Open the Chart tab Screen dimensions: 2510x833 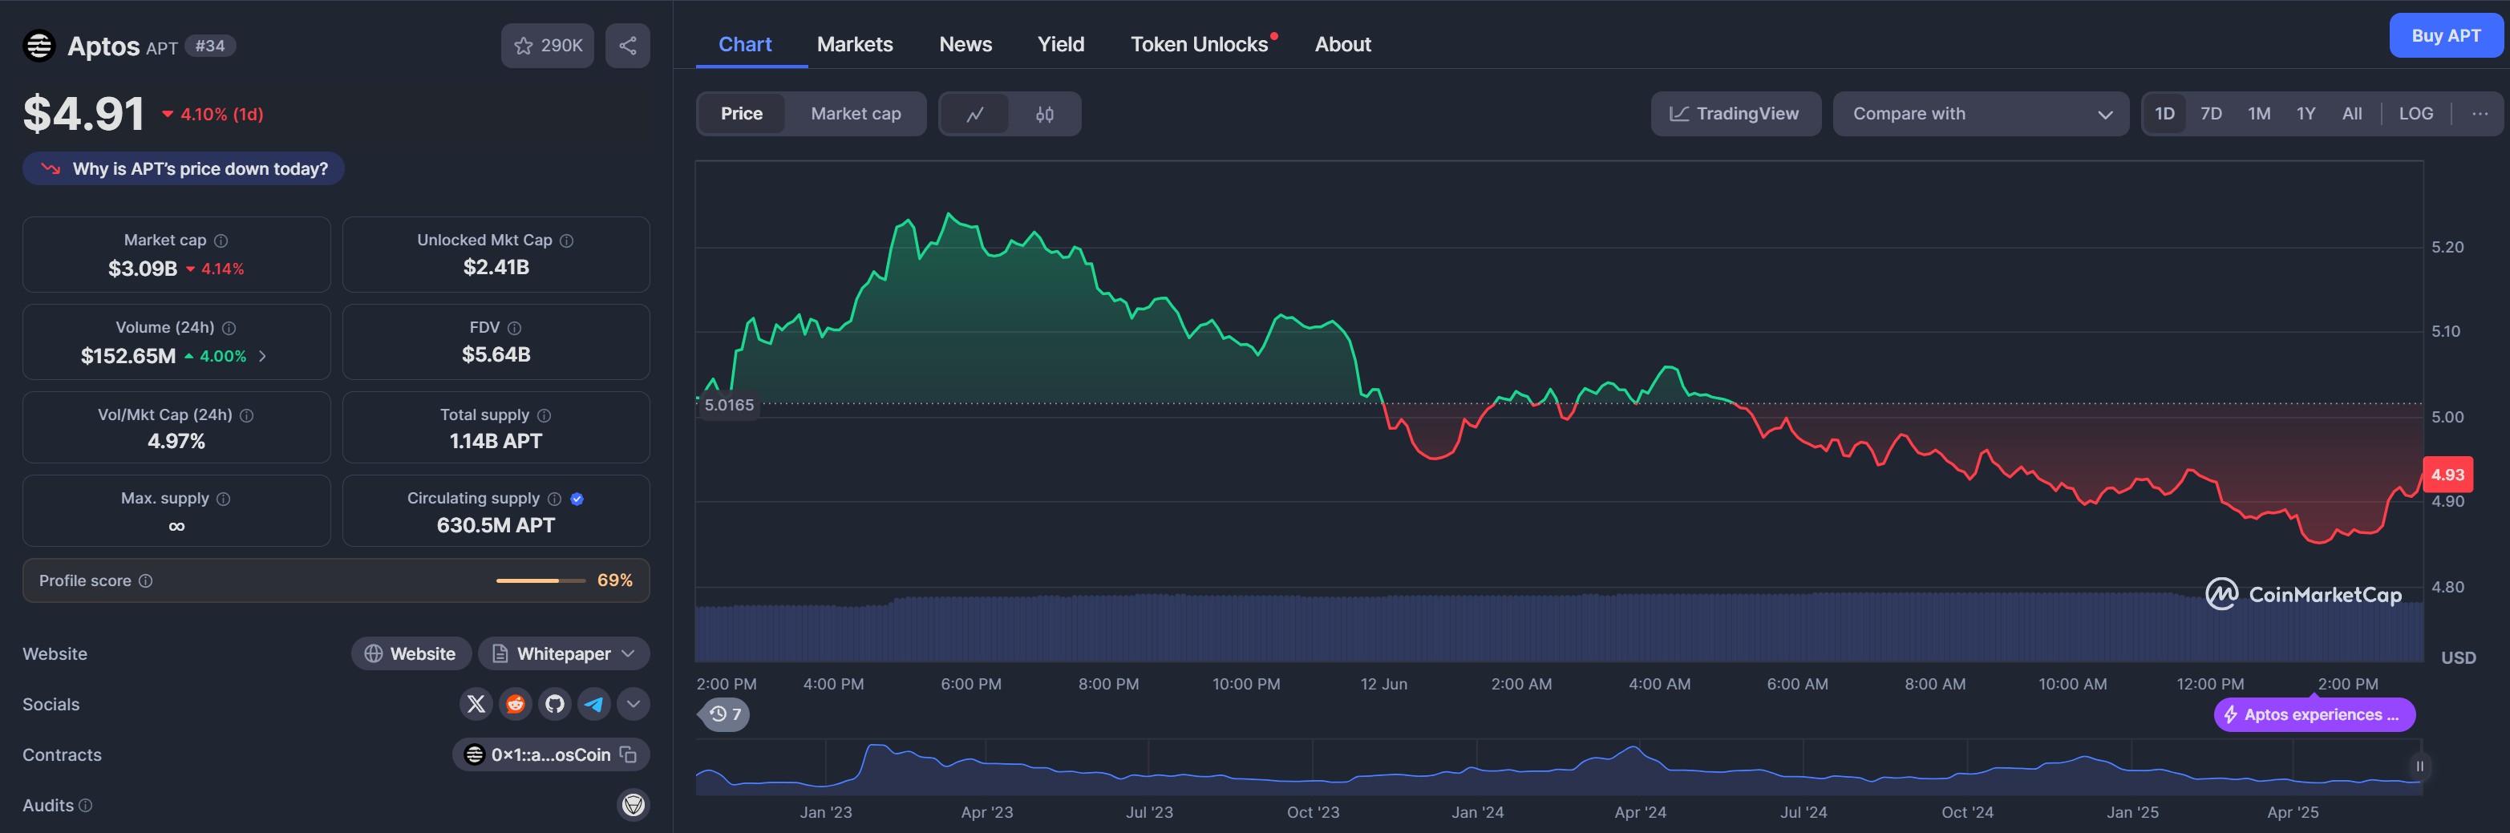tap(744, 44)
